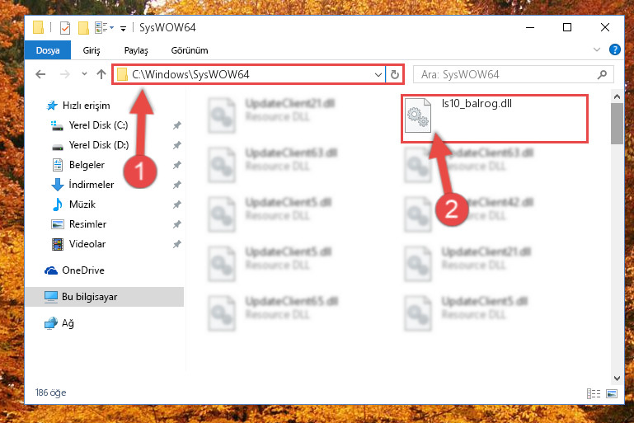Click the Back navigation arrow
This screenshot has height=423, width=634.
[x=40, y=74]
